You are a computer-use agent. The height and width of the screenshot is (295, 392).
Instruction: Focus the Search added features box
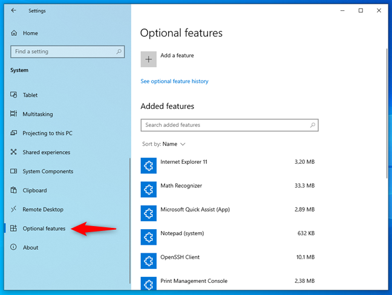pyautogui.click(x=229, y=125)
